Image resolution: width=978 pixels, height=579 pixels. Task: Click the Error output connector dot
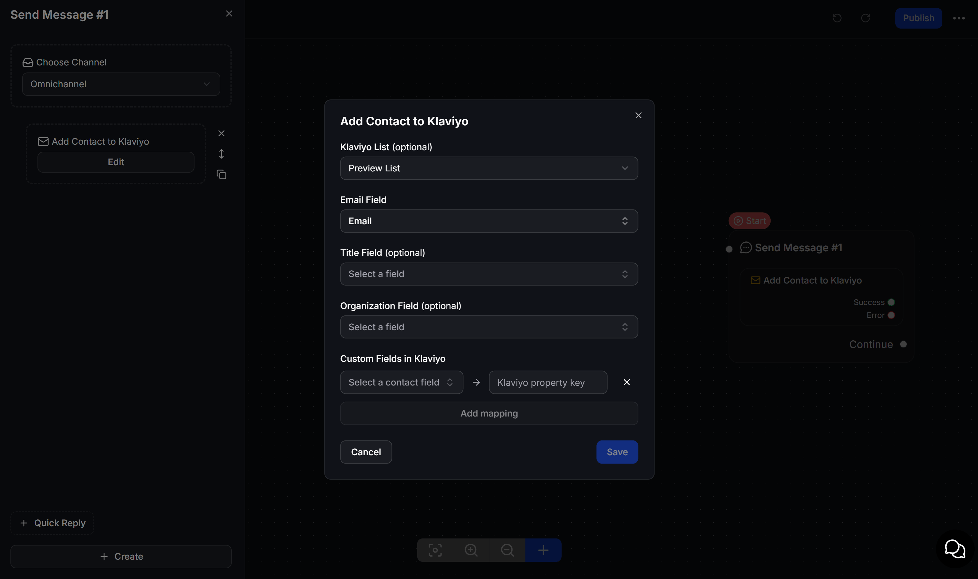[891, 315]
